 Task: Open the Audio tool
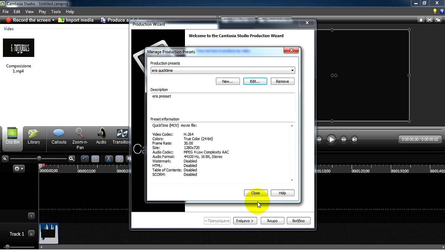[101, 136]
